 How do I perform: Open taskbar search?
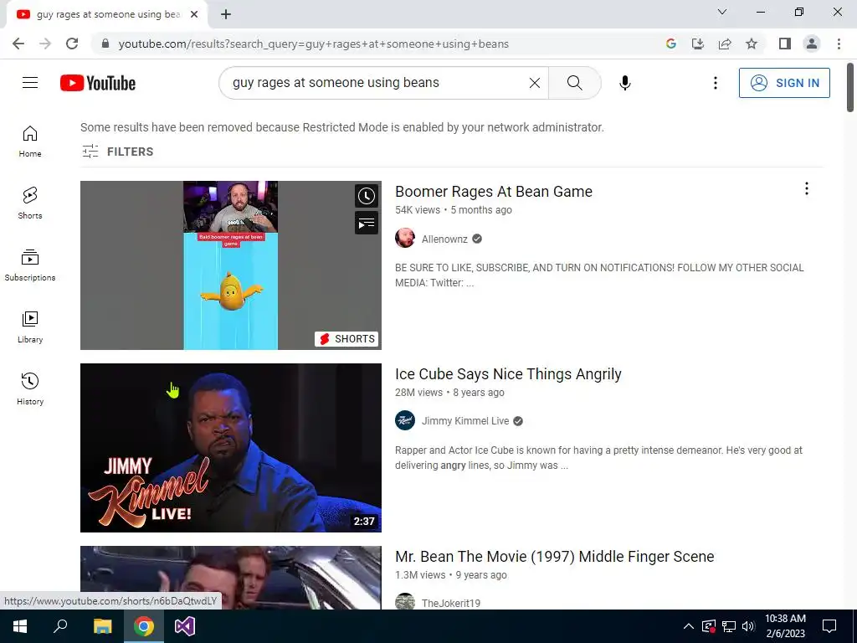click(x=60, y=626)
